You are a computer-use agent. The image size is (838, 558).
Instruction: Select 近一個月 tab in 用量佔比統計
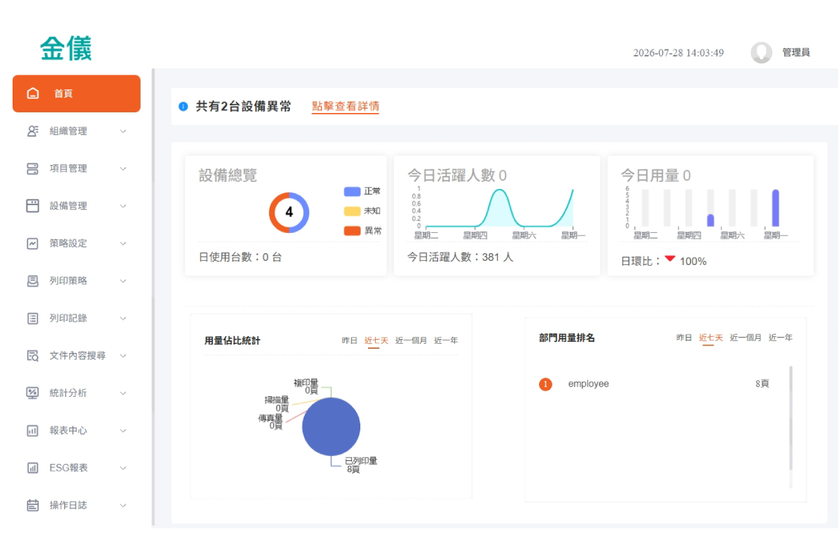411,340
